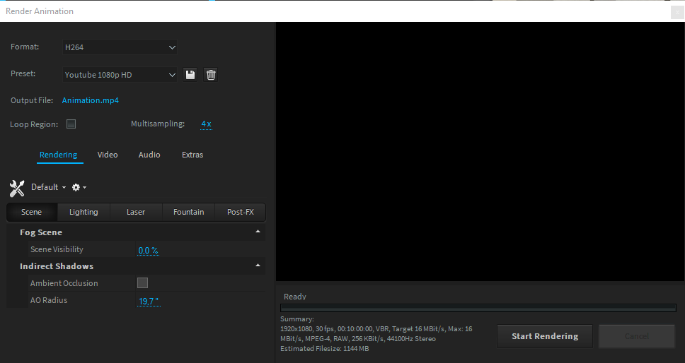This screenshot has height=363, width=685.
Task: Toggle the Ambient Occlusion checkbox
Action: (x=142, y=283)
